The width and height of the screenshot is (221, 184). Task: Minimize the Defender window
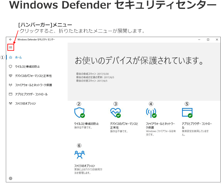click(x=199, y=39)
